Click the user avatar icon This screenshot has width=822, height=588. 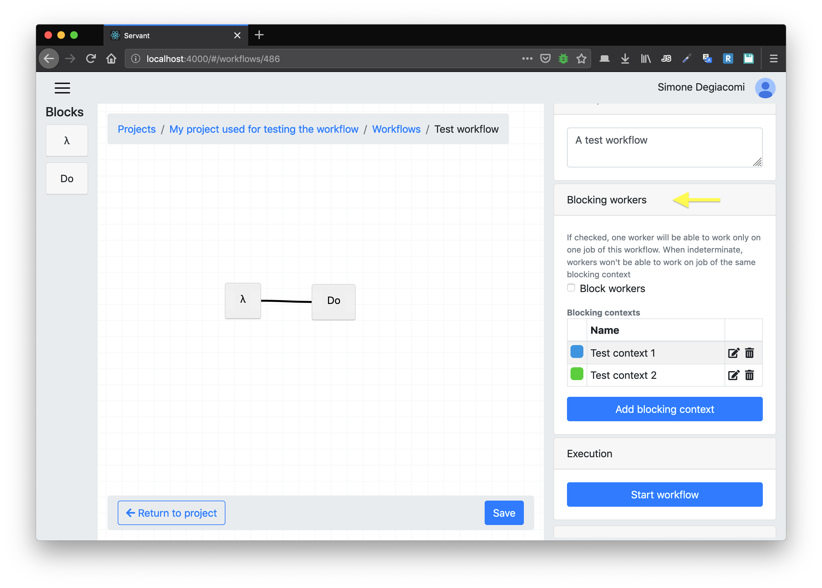[x=765, y=88]
